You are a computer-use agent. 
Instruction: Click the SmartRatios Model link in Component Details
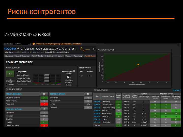[14, 109]
